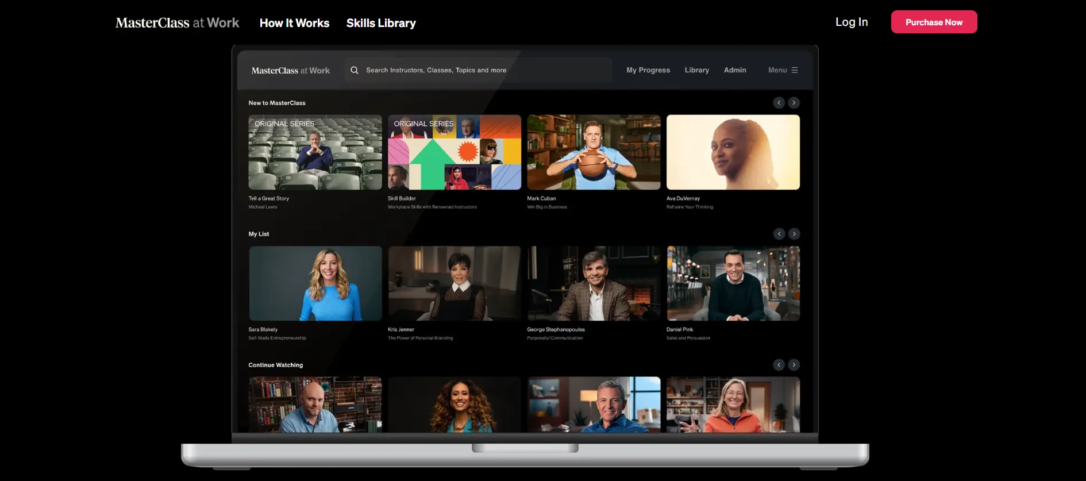Open the Library tab
The height and width of the screenshot is (481, 1086).
tap(696, 70)
